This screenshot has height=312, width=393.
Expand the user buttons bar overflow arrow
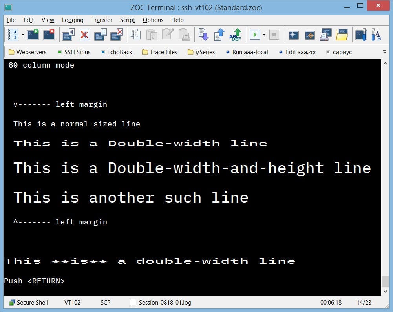pos(384,52)
